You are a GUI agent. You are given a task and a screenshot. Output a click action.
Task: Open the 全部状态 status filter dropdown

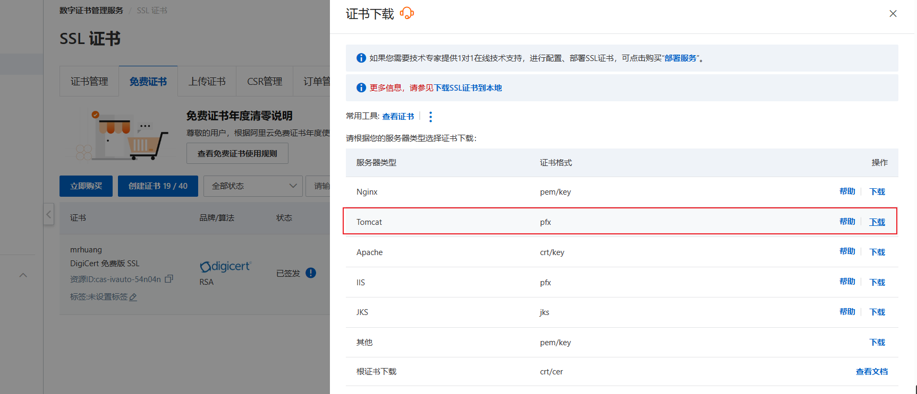click(x=253, y=186)
